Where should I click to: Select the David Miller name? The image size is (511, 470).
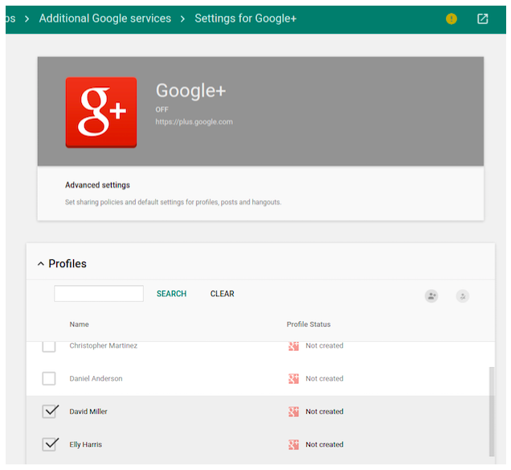(x=88, y=411)
